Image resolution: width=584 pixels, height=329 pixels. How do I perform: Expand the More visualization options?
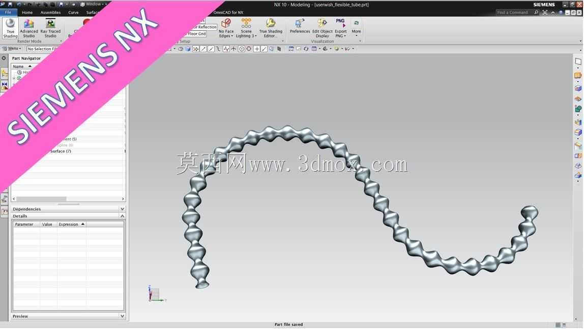(x=356, y=27)
